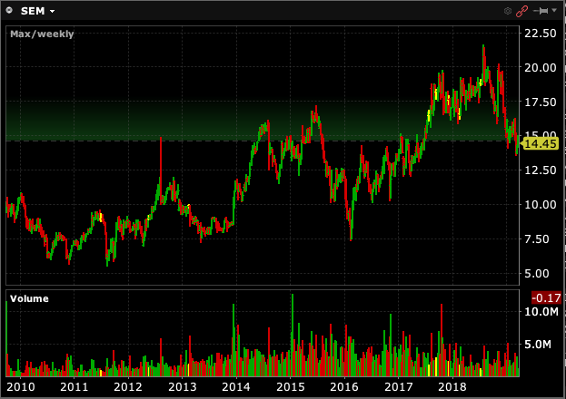This screenshot has width=566, height=399.
Task: Click the 2013 label on time axis
Action: pos(183,387)
